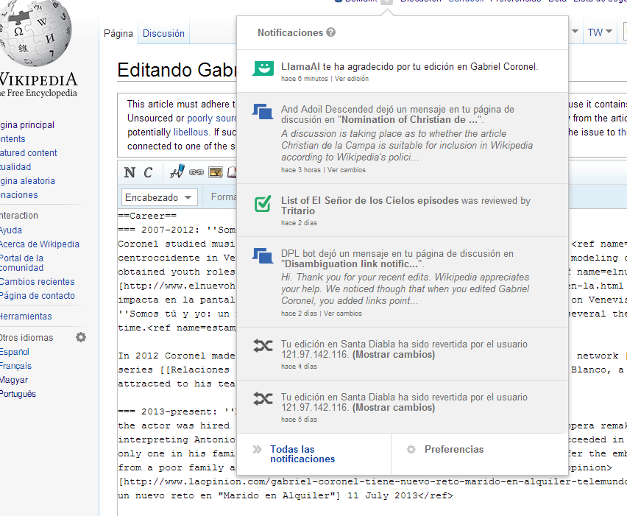
Task: Open the poorly sourced link in the notice
Action: [x=212, y=119]
